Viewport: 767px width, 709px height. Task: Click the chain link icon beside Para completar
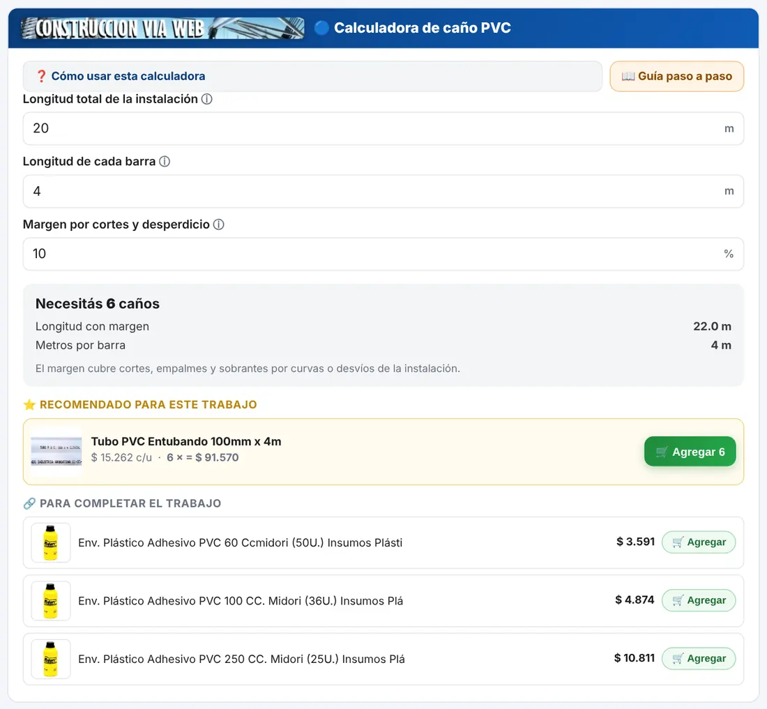29,503
